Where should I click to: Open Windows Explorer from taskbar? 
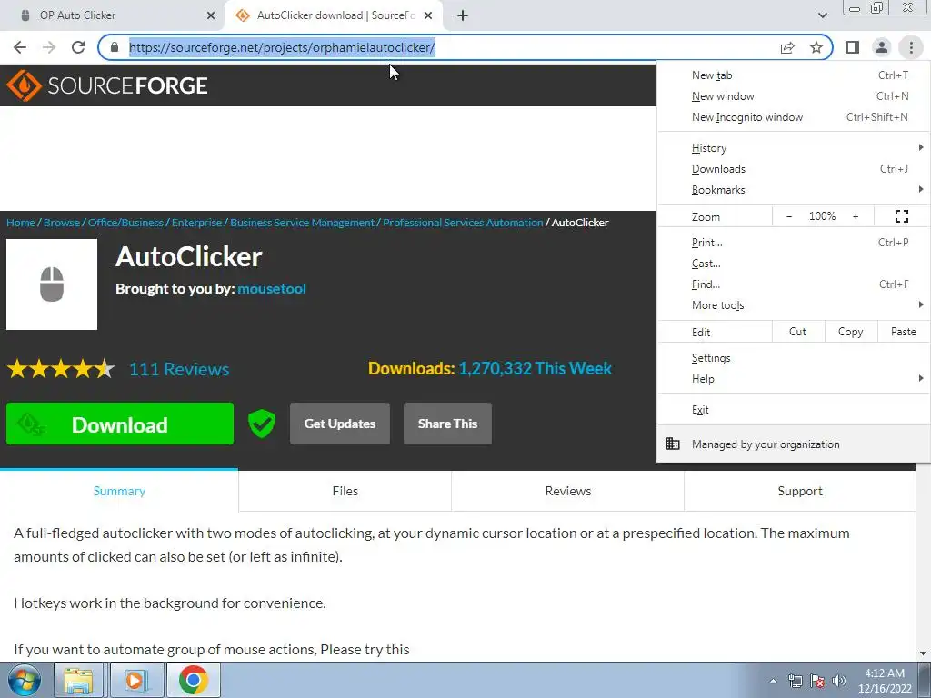78,680
